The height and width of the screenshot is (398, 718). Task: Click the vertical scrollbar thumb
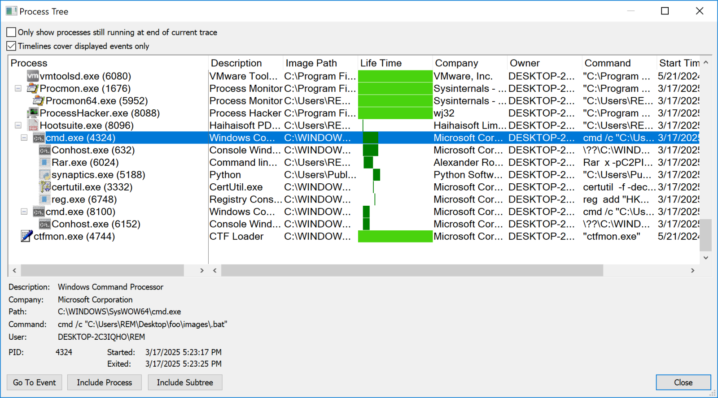coord(706,235)
